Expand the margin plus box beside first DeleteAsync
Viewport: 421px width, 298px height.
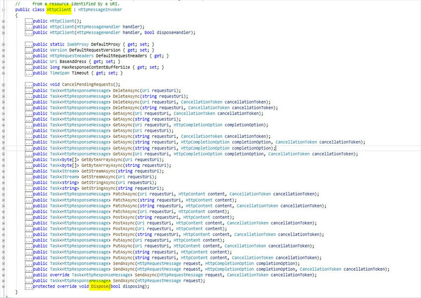click(x=4, y=90)
